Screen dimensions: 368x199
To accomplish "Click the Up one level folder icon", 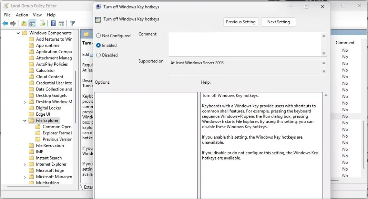I will pyautogui.click(x=24, y=23).
